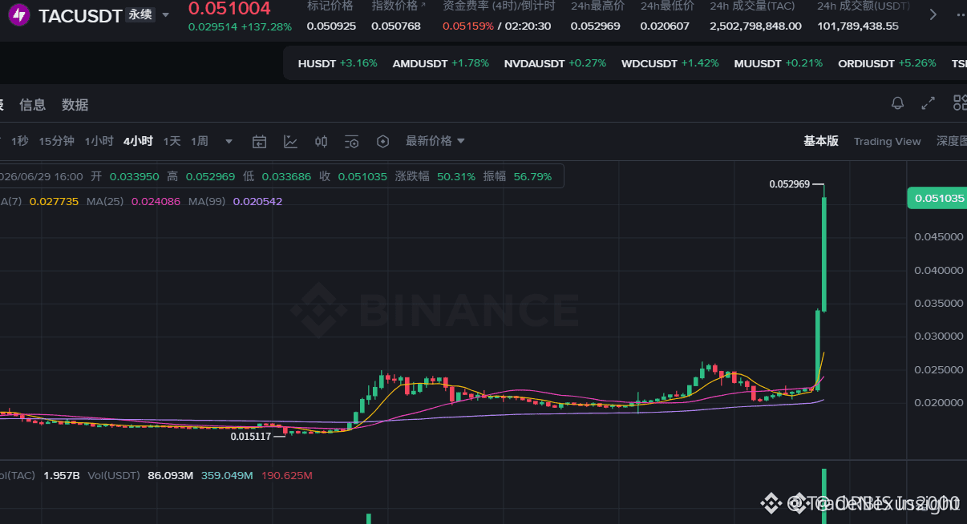Open NVDAUSDT ticker in the strip

[x=555, y=63]
